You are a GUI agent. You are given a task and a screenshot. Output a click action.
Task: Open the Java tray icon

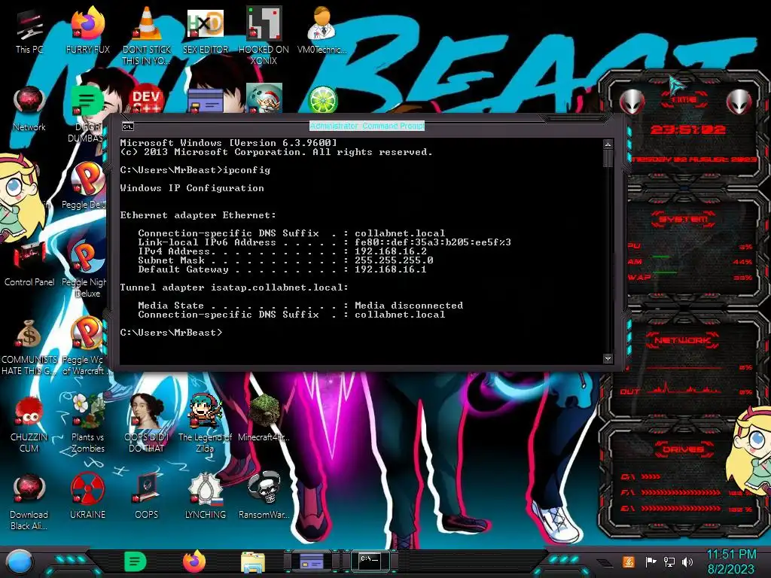click(629, 561)
